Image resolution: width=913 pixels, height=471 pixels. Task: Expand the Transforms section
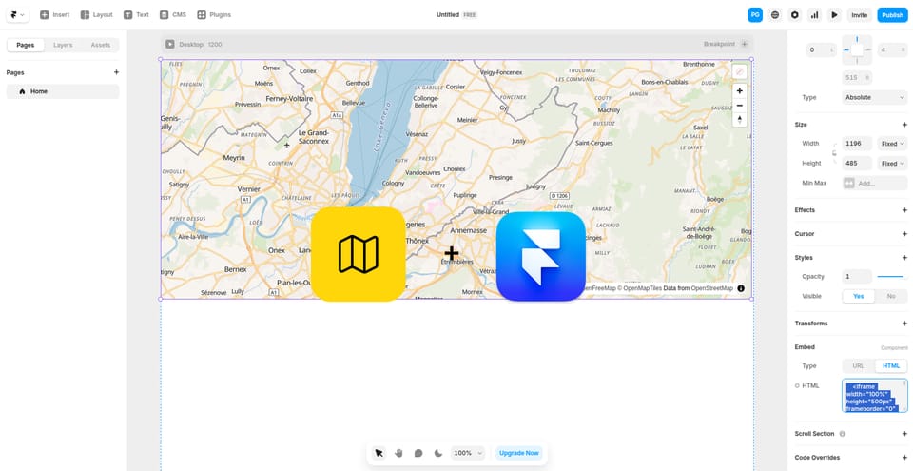[x=904, y=324]
